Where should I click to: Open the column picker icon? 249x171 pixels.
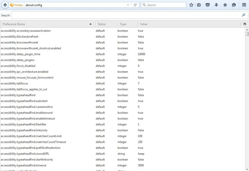click(x=245, y=24)
